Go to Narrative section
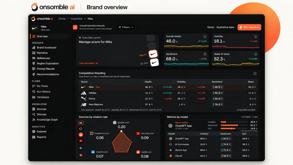Screen dimensions: 293x165 (42, 53)
